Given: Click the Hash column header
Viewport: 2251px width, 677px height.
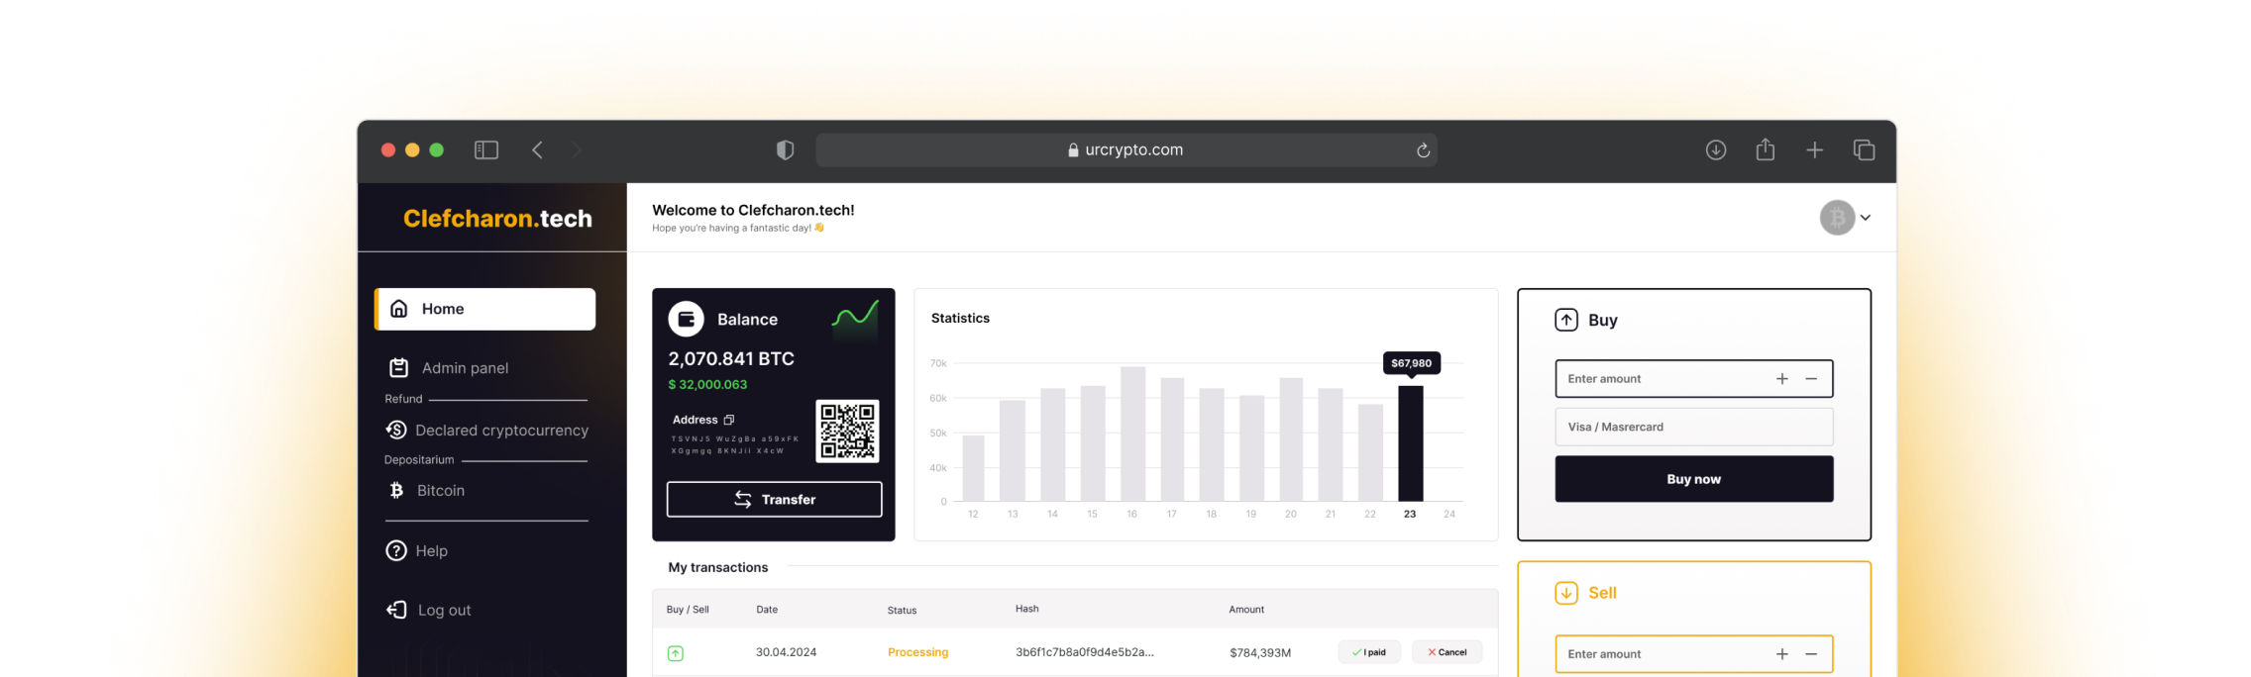Looking at the screenshot, I should coord(1026,609).
